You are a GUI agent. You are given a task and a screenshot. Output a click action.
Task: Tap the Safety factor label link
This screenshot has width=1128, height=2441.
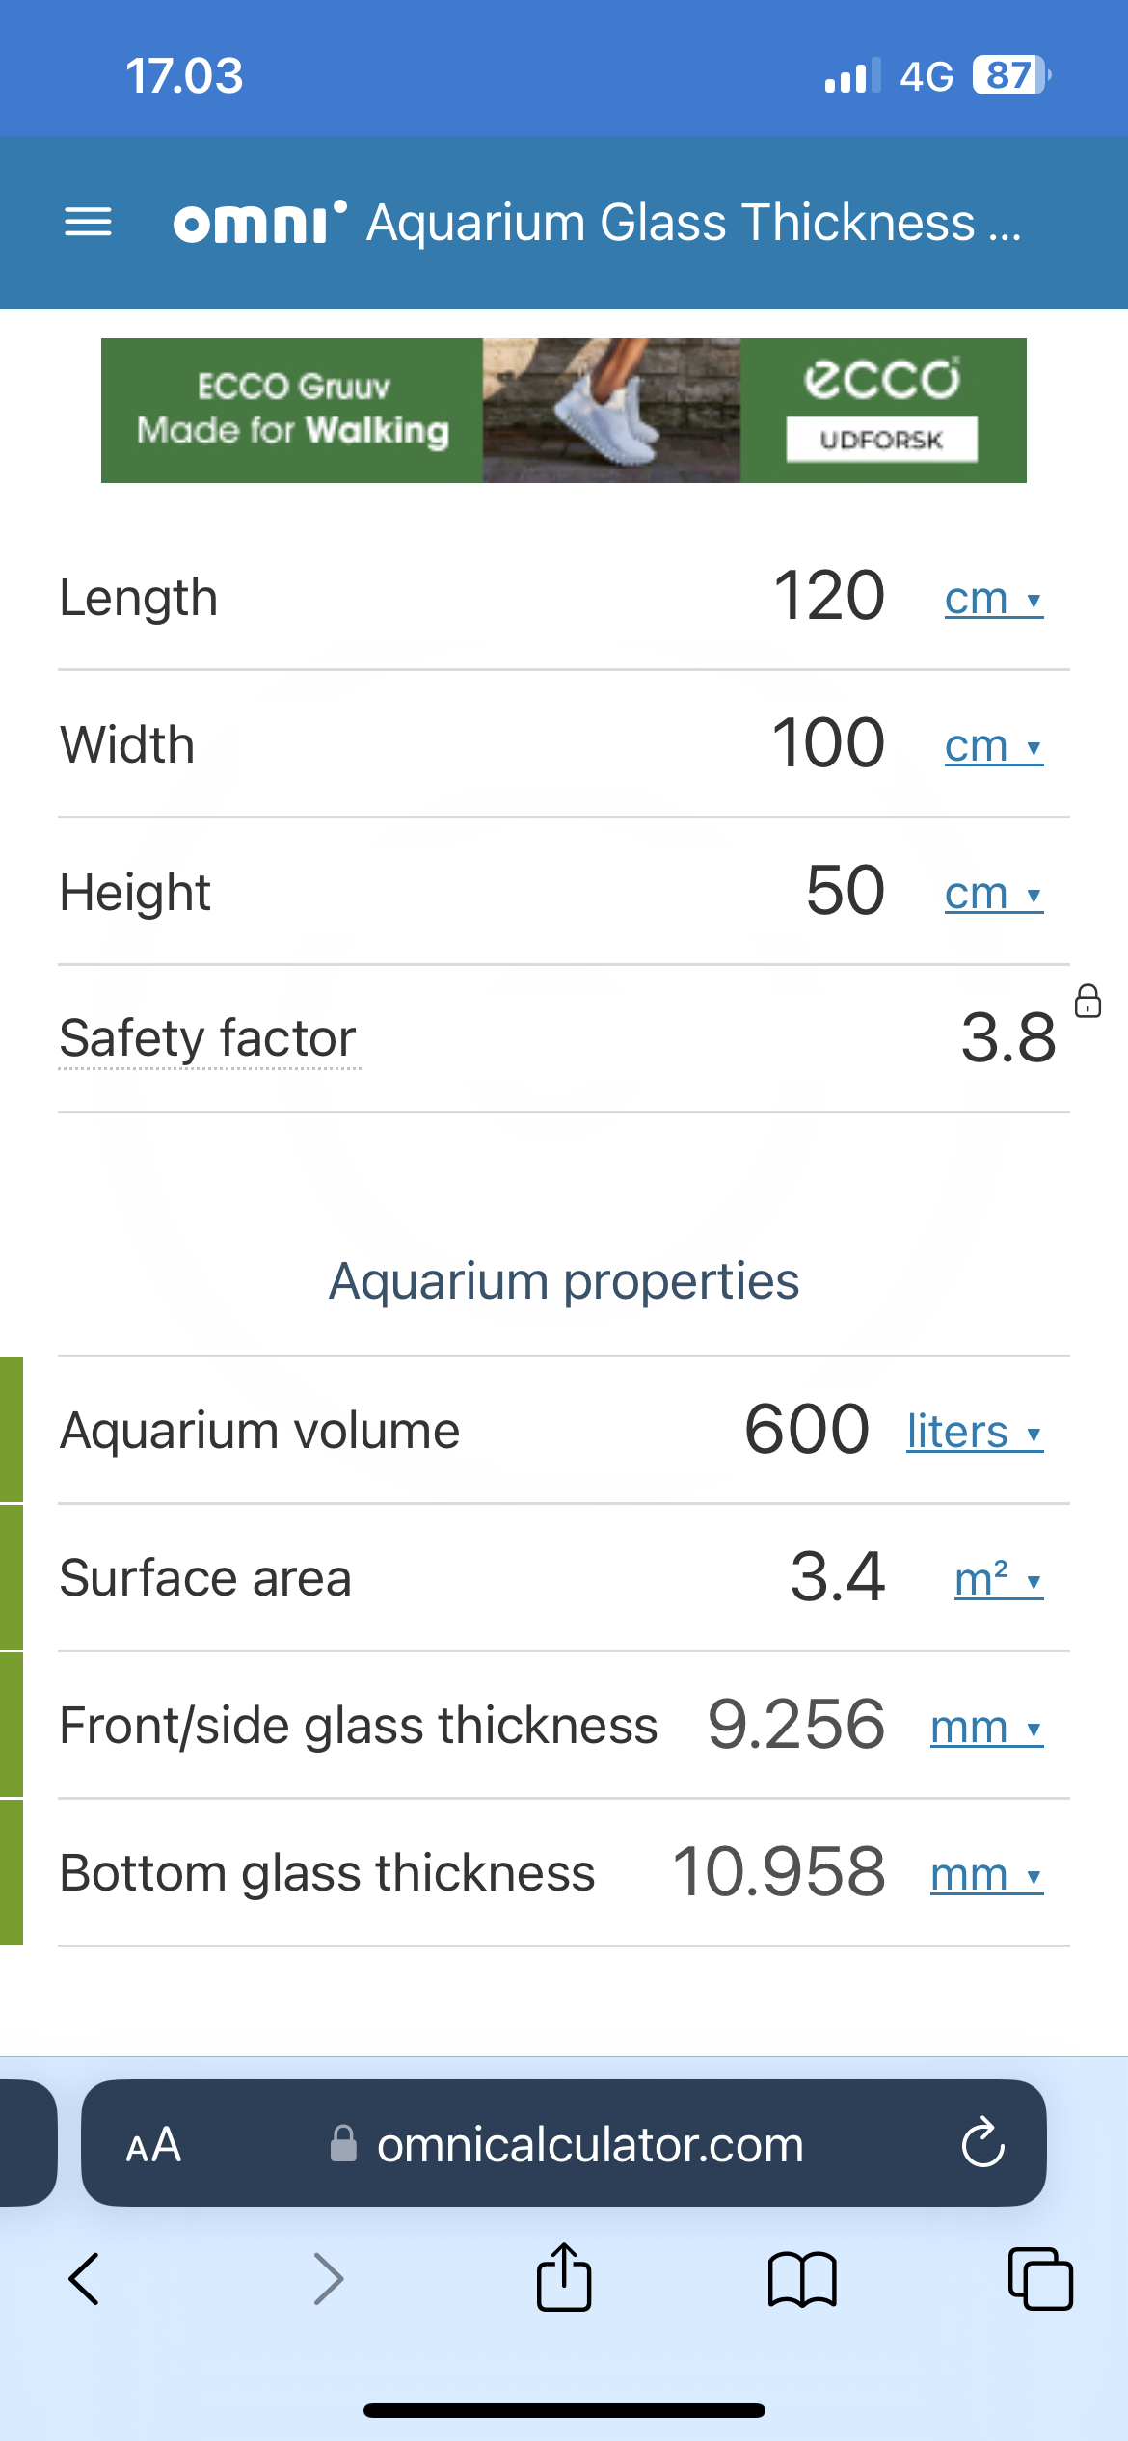pos(208,1039)
